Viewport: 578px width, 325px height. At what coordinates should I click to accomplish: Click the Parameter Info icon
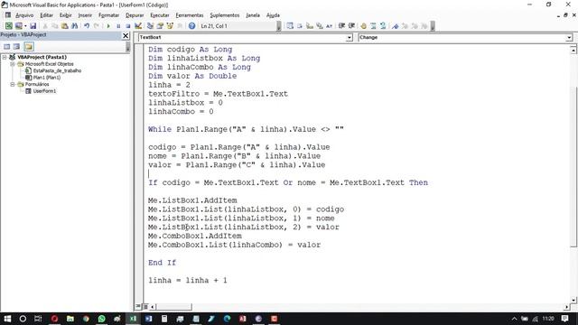pyautogui.click(x=319, y=26)
